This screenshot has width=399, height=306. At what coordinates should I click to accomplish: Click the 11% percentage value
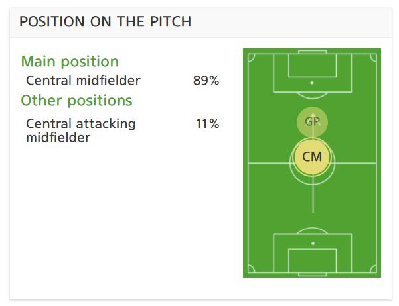point(207,124)
